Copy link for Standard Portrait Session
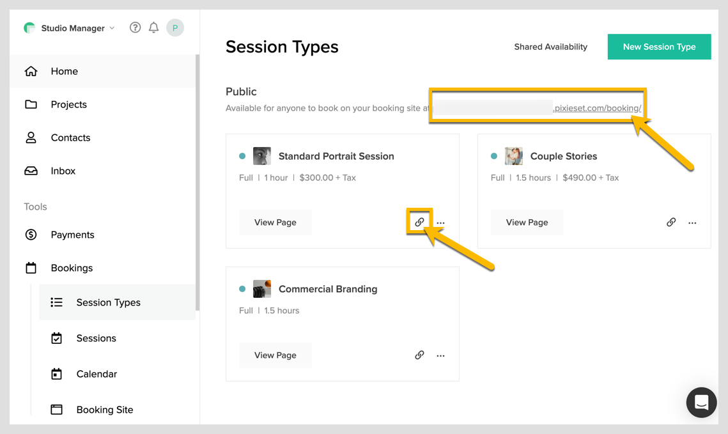 tap(419, 222)
